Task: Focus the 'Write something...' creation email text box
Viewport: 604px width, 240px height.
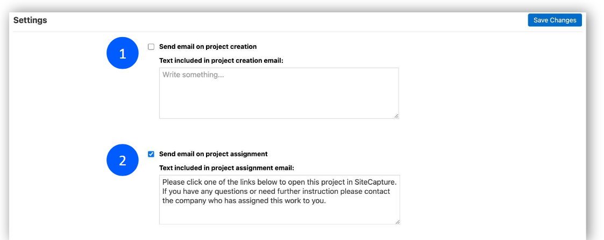Action: tap(279, 93)
